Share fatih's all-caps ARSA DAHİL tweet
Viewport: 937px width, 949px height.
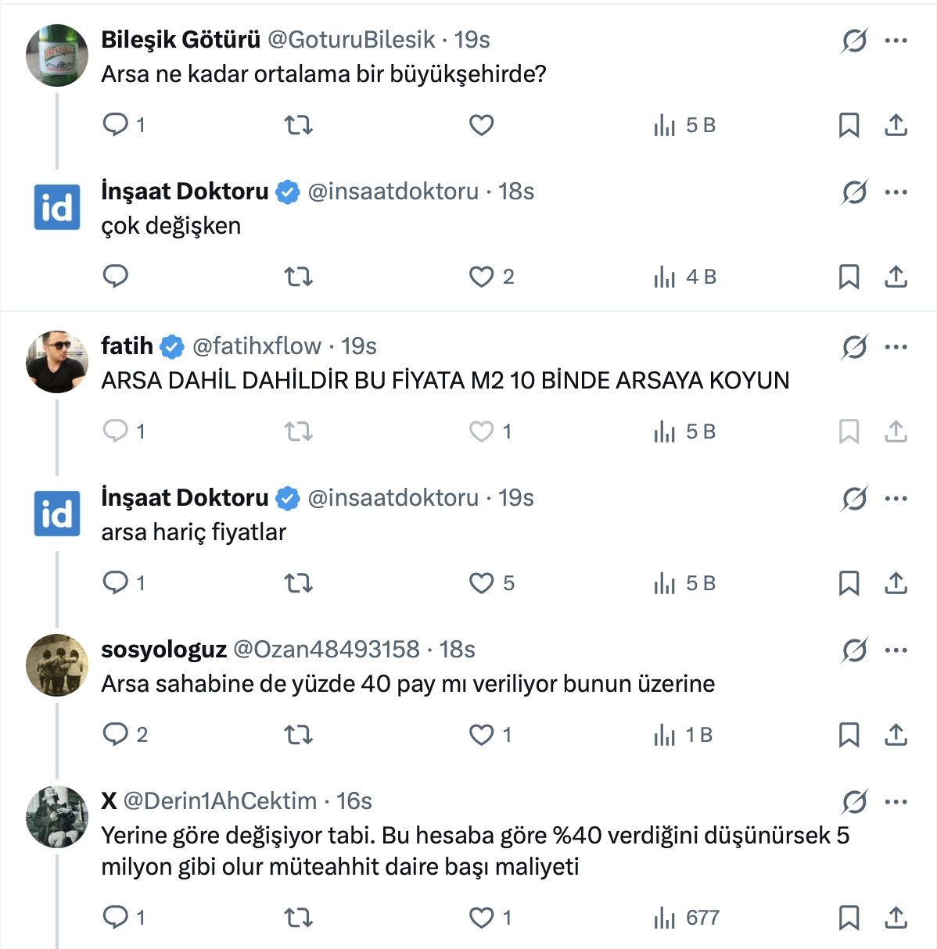click(x=896, y=432)
